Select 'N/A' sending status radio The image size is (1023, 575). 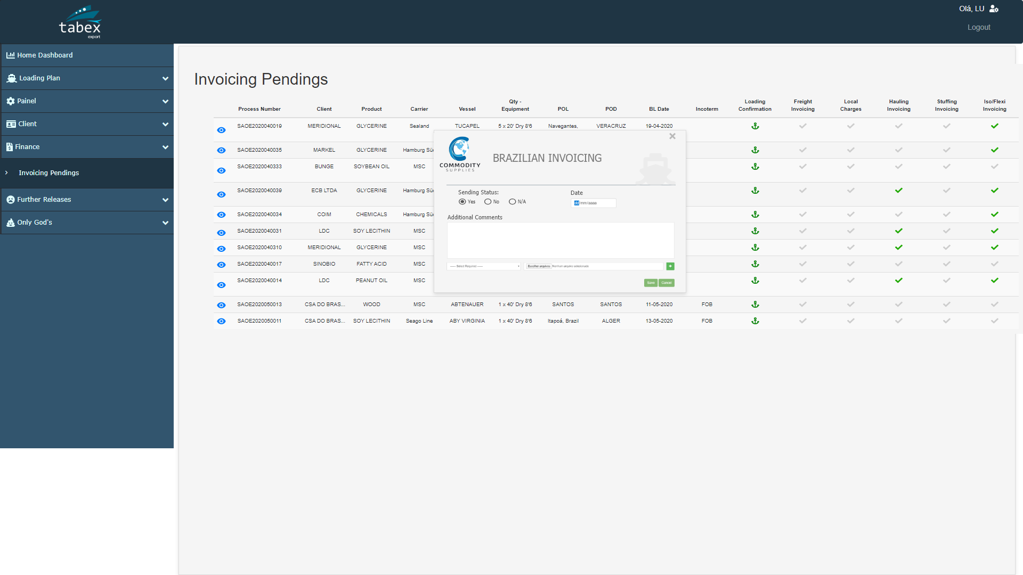[x=512, y=202]
